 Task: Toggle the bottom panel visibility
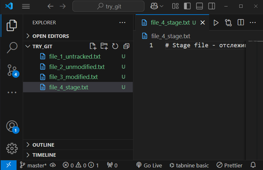coord(199,6)
